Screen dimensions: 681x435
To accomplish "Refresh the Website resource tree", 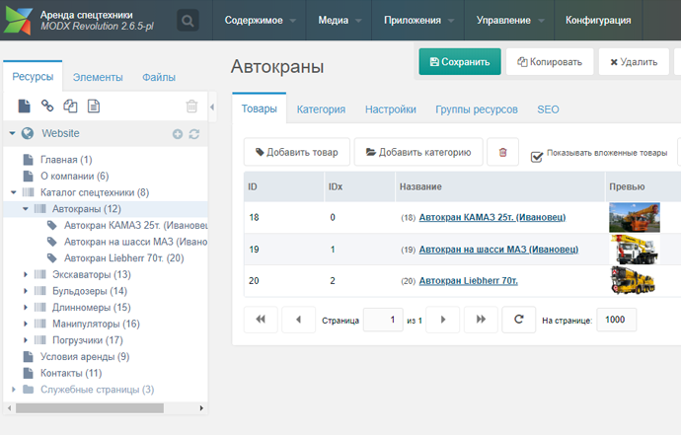I will 194,134.
